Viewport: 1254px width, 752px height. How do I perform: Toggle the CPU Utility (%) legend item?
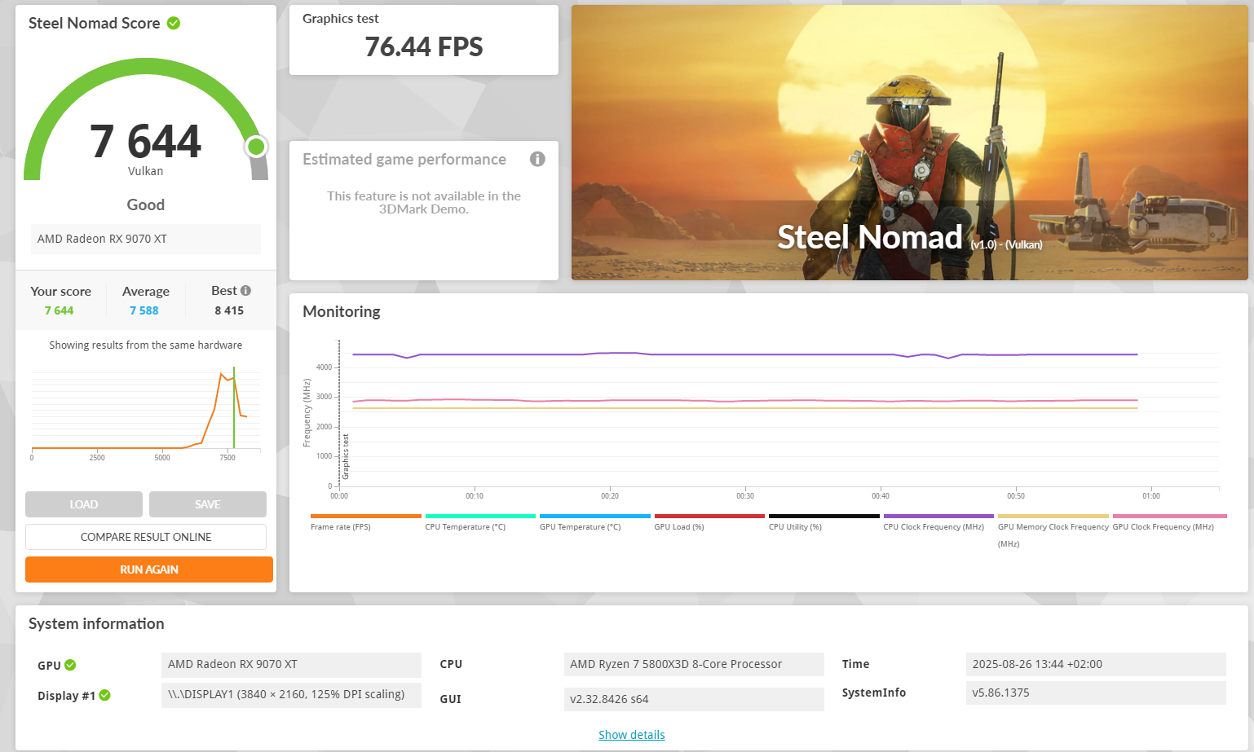pyautogui.click(x=824, y=521)
